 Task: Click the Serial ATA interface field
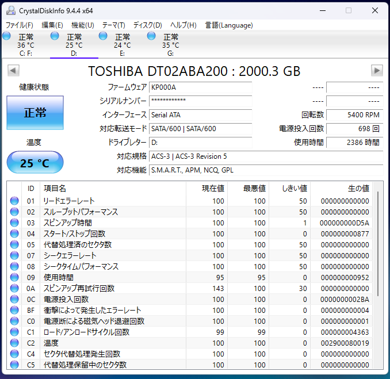201,115
